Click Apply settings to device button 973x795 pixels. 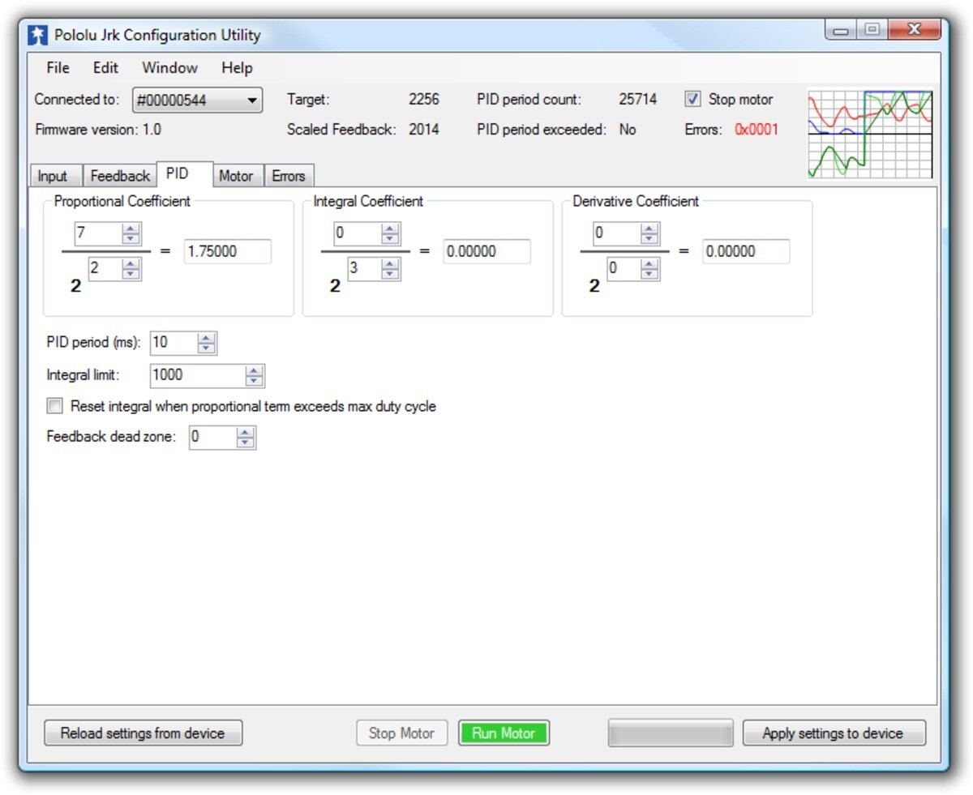tap(833, 733)
